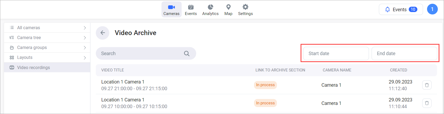This screenshot has width=444, height=114.
Task: Open the Events calendar icon in navigation
Action: point(191,7)
